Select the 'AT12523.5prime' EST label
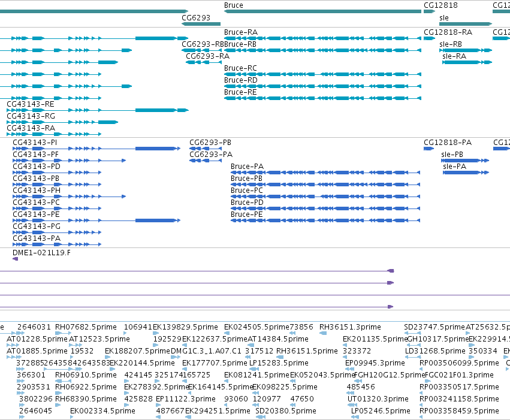Viewport: 510px width, 420px height. 99,339
